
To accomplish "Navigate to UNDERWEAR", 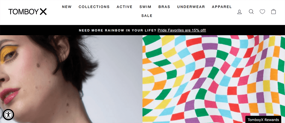I will pyautogui.click(x=191, y=7).
